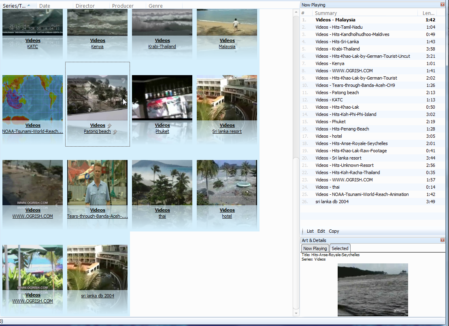
Task: Sort library by Director column
Action: tap(85, 6)
